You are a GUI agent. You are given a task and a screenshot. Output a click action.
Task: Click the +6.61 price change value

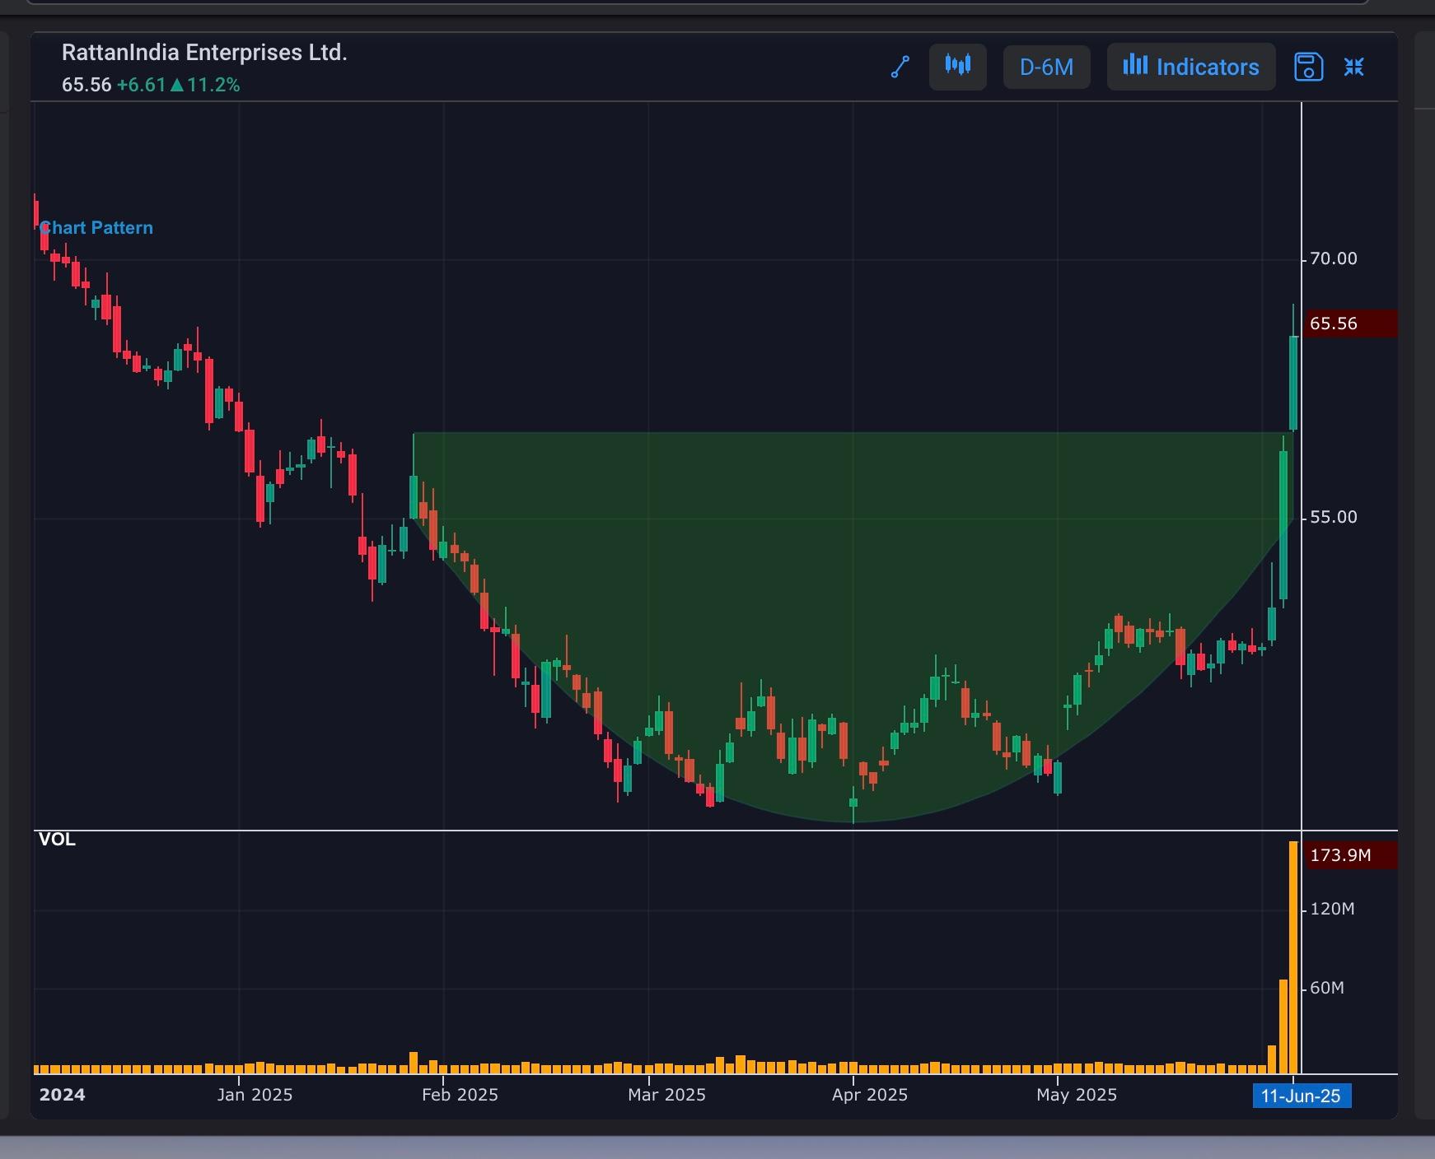click(142, 85)
